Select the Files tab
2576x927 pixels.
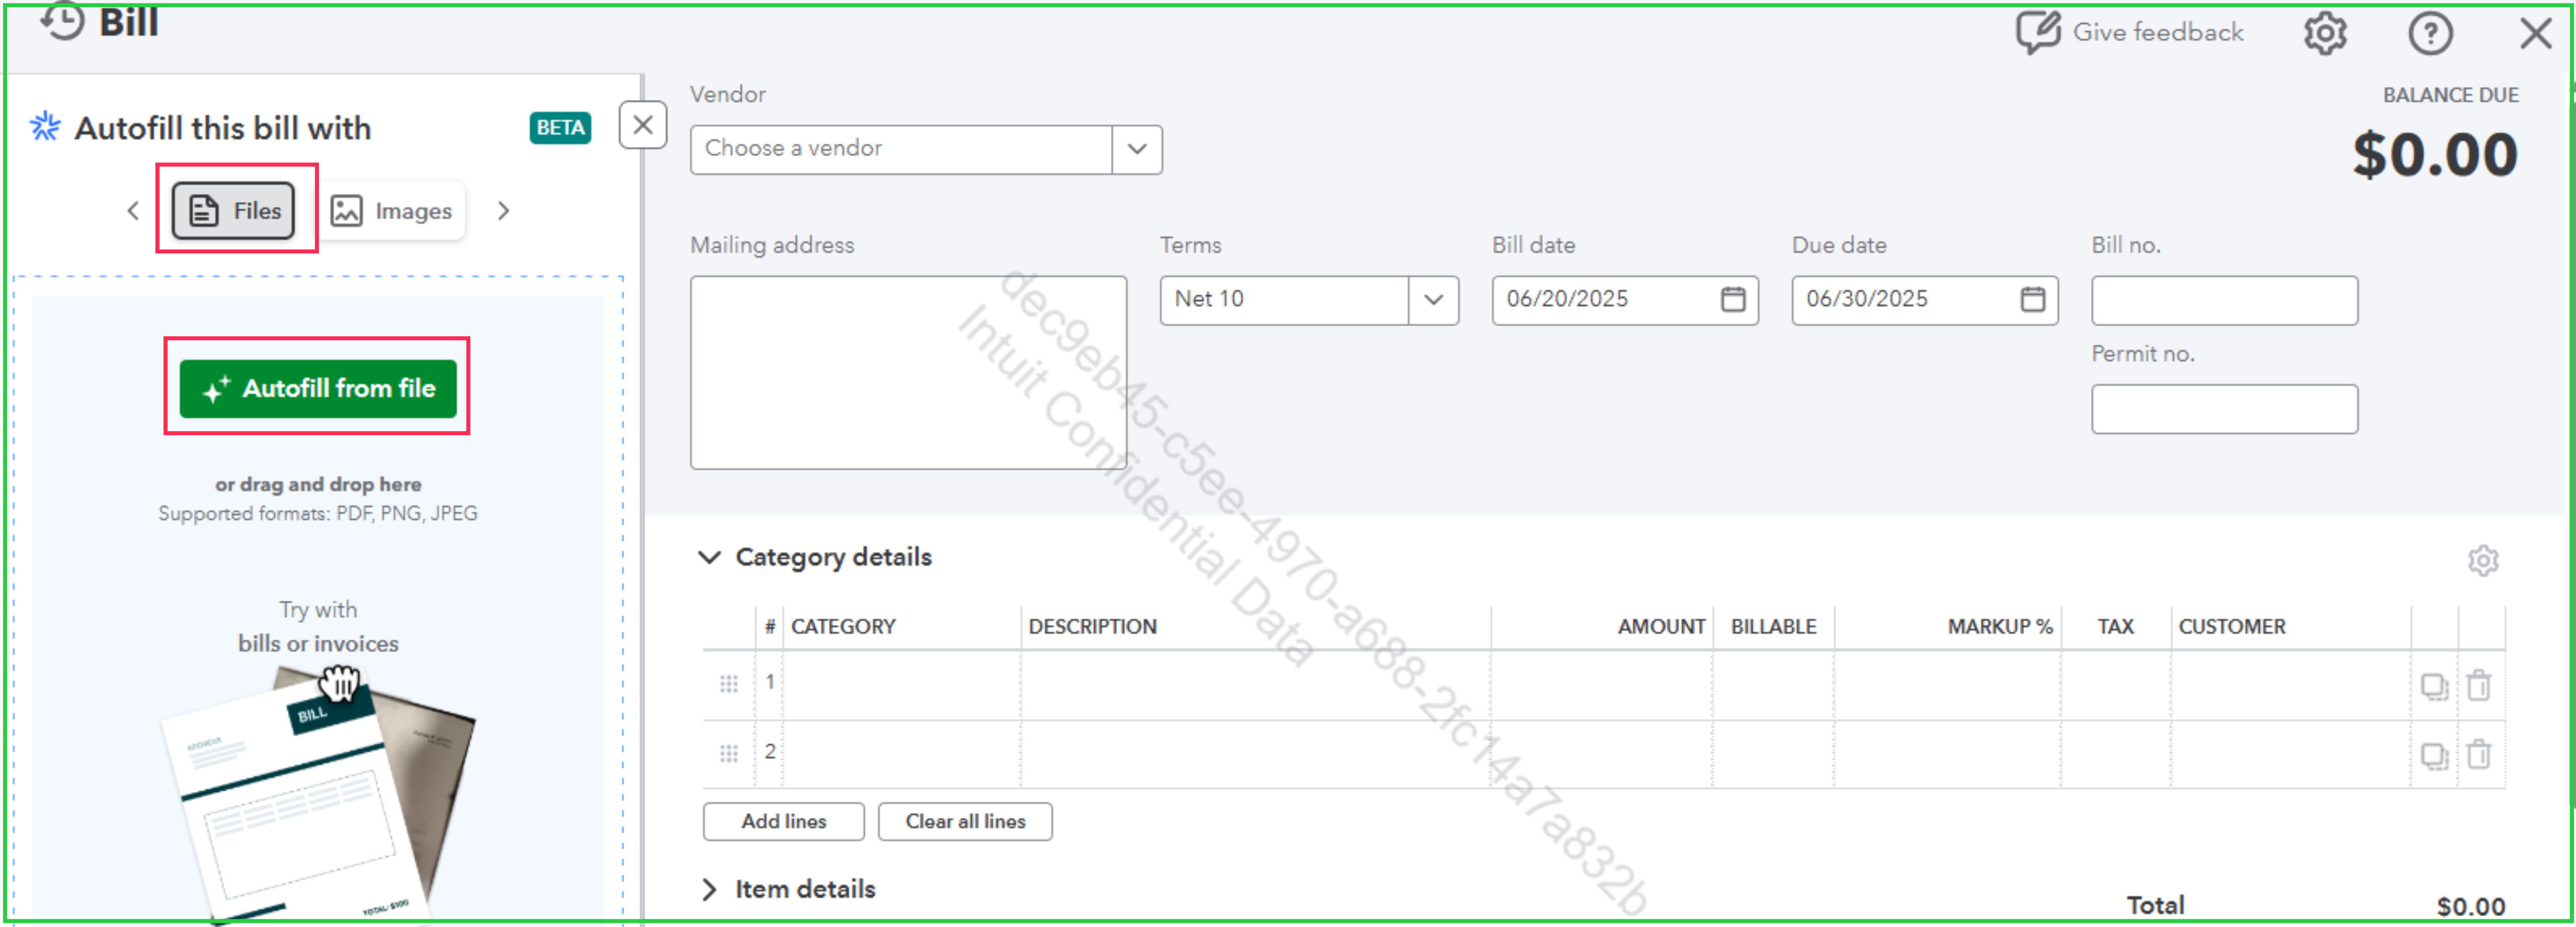click(x=234, y=211)
